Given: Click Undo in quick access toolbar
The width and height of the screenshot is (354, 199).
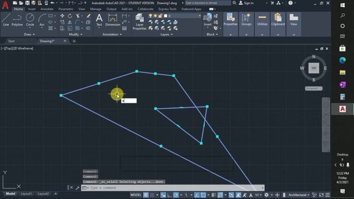Looking at the screenshot, I should coord(53,3).
